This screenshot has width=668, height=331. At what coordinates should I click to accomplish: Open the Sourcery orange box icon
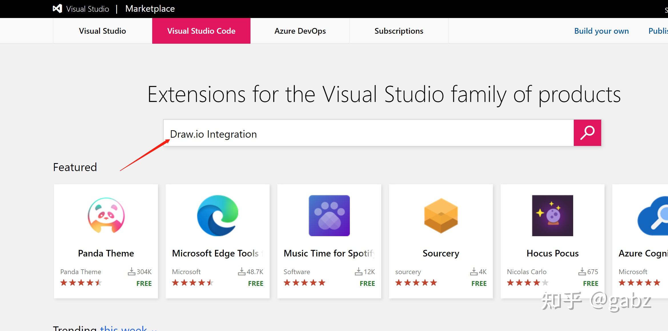tap(441, 216)
